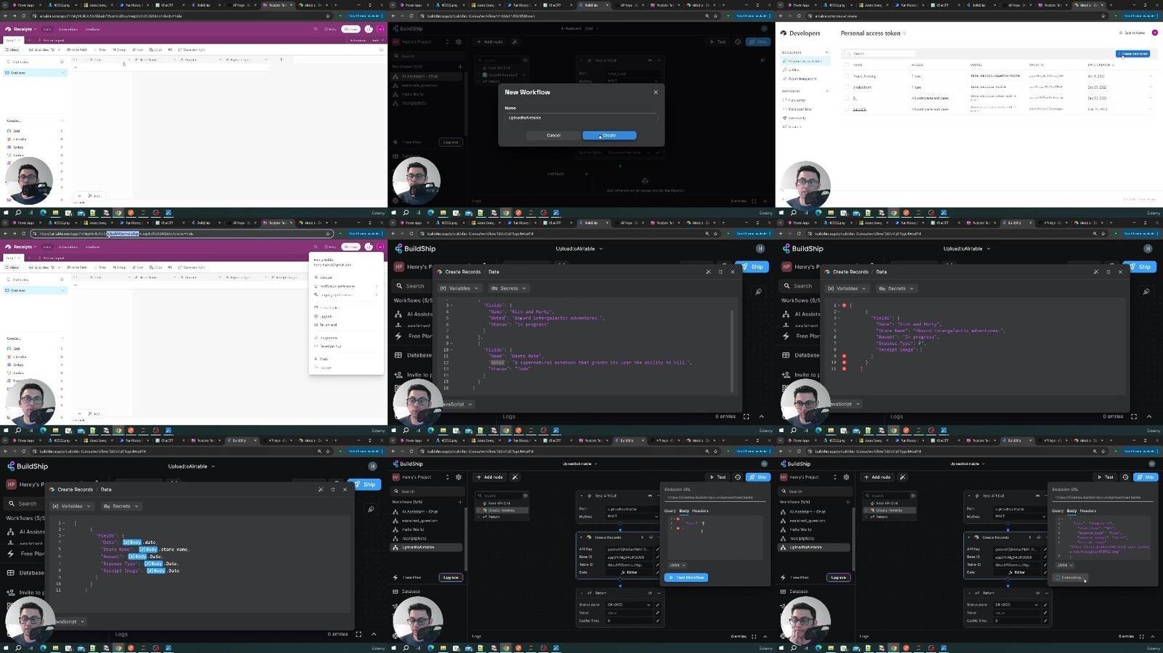Click node list filter icon in Test Workflow frame
The height and width of the screenshot is (653, 1163).
525,495
